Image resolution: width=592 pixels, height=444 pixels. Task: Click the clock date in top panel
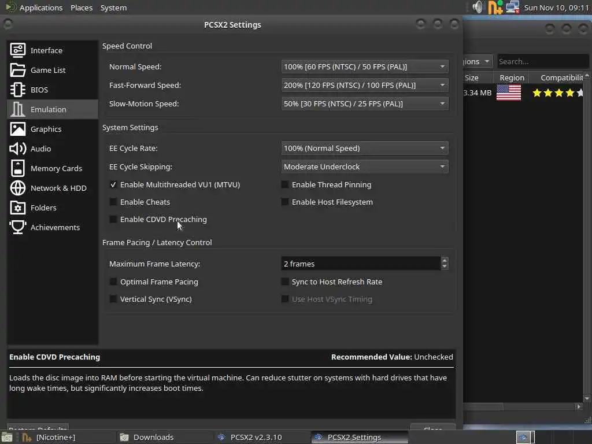pyautogui.click(x=557, y=8)
